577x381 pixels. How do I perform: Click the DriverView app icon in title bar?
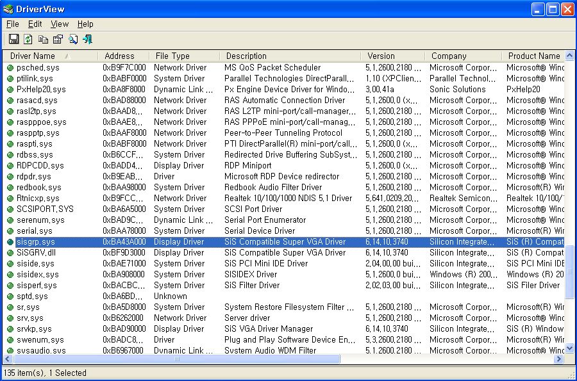click(8, 9)
